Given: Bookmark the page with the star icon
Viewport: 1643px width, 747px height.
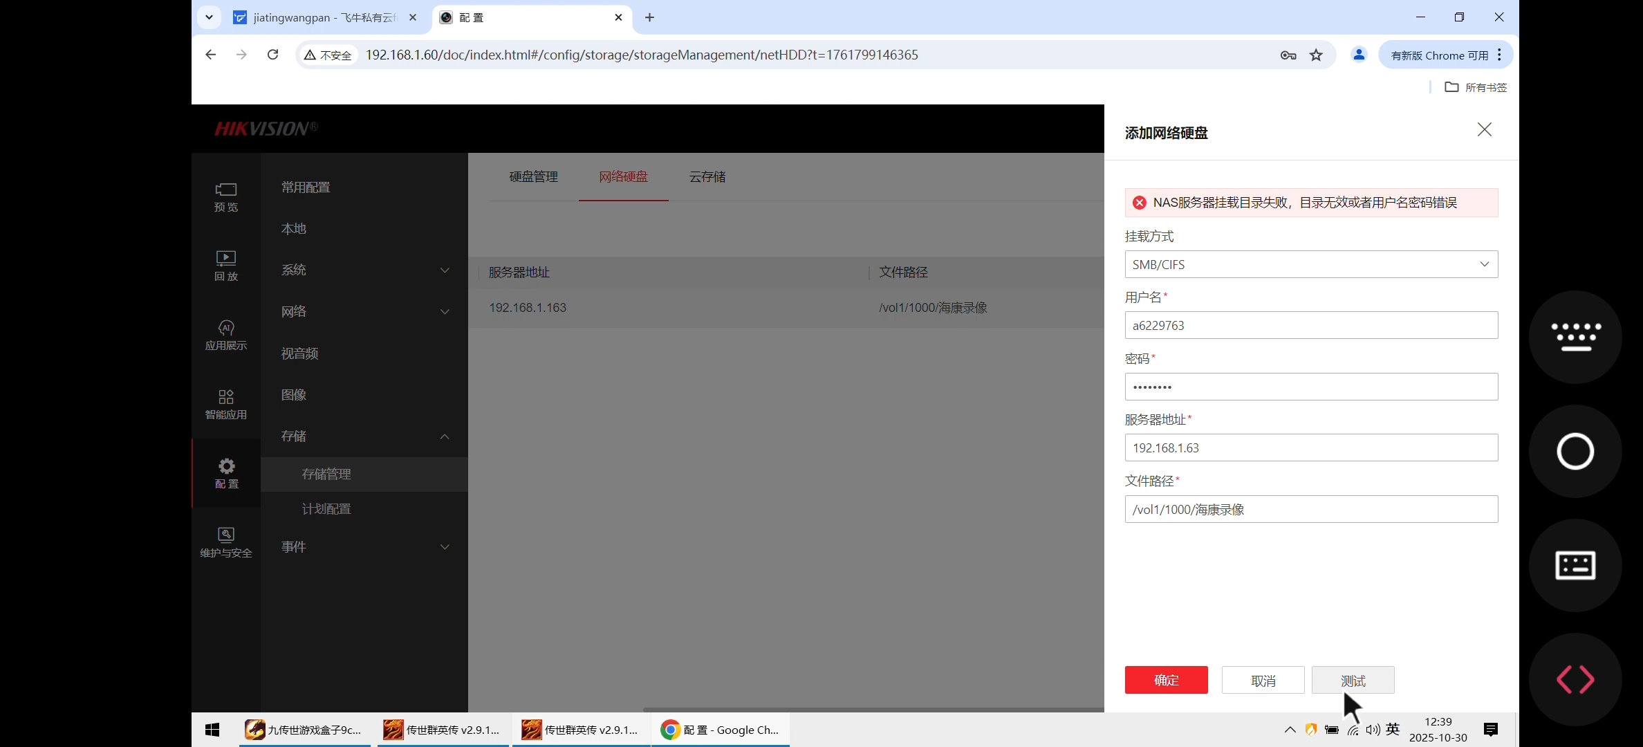Looking at the screenshot, I should tap(1316, 55).
